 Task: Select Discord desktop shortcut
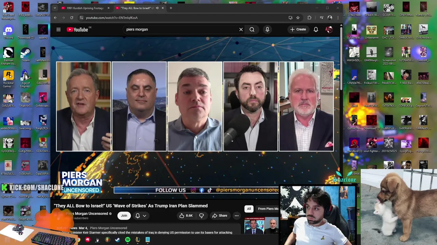[x=9, y=32]
